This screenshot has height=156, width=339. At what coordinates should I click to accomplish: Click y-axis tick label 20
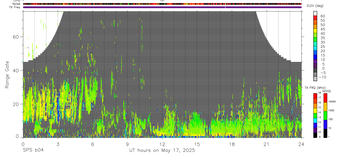(x=16, y=104)
